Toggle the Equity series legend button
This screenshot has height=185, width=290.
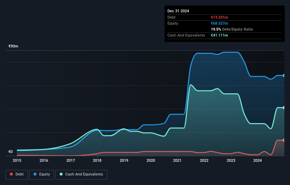point(42,174)
